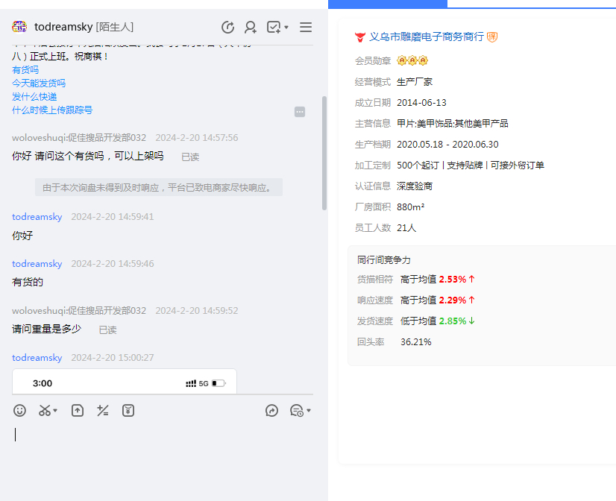Click the add contact icon in header
The height and width of the screenshot is (501, 616).
[x=251, y=28]
